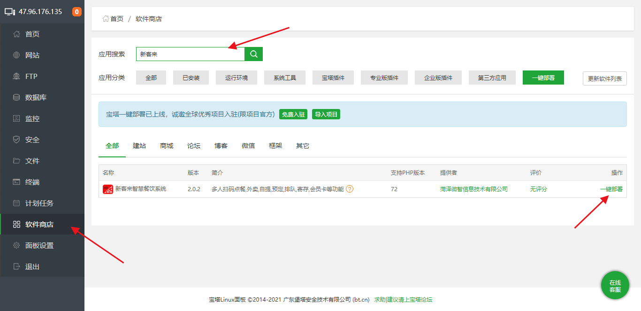Click 一键部署 link in the 新客来 row
641x311 pixels.
point(611,189)
